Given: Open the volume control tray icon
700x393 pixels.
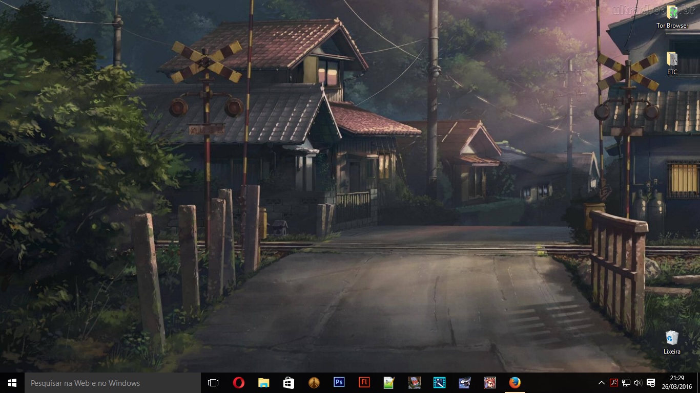Looking at the screenshot, I should coord(638,383).
